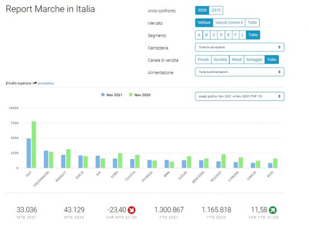Select segment E
This screenshot has width=309, height=232.
coord(228,35)
